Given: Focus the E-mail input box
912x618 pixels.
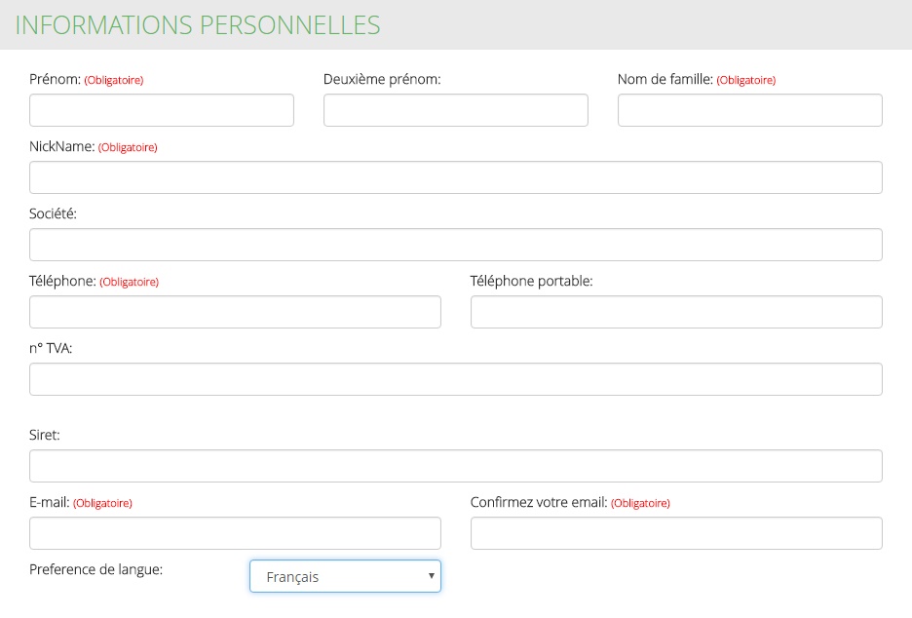Looking at the screenshot, I should [x=235, y=533].
